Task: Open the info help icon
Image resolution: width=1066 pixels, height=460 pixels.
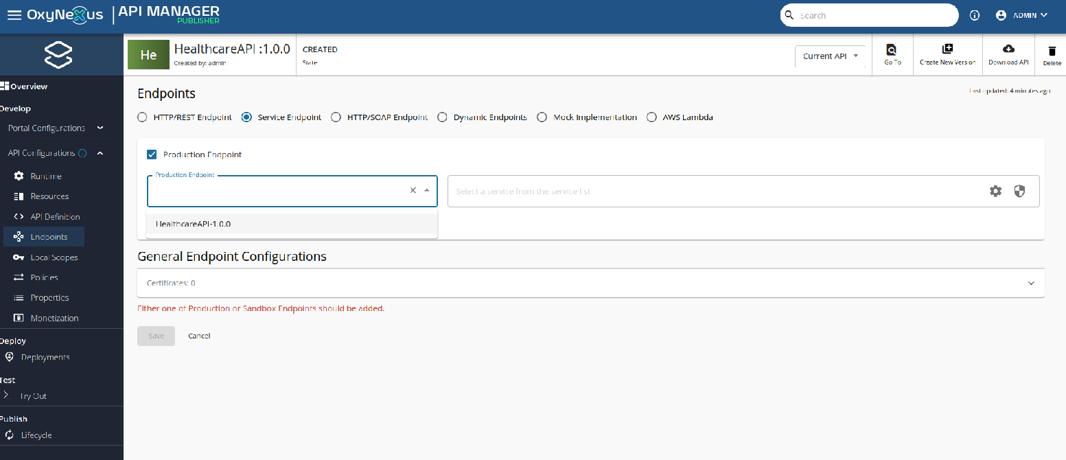Action: pyautogui.click(x=975, y=15)
